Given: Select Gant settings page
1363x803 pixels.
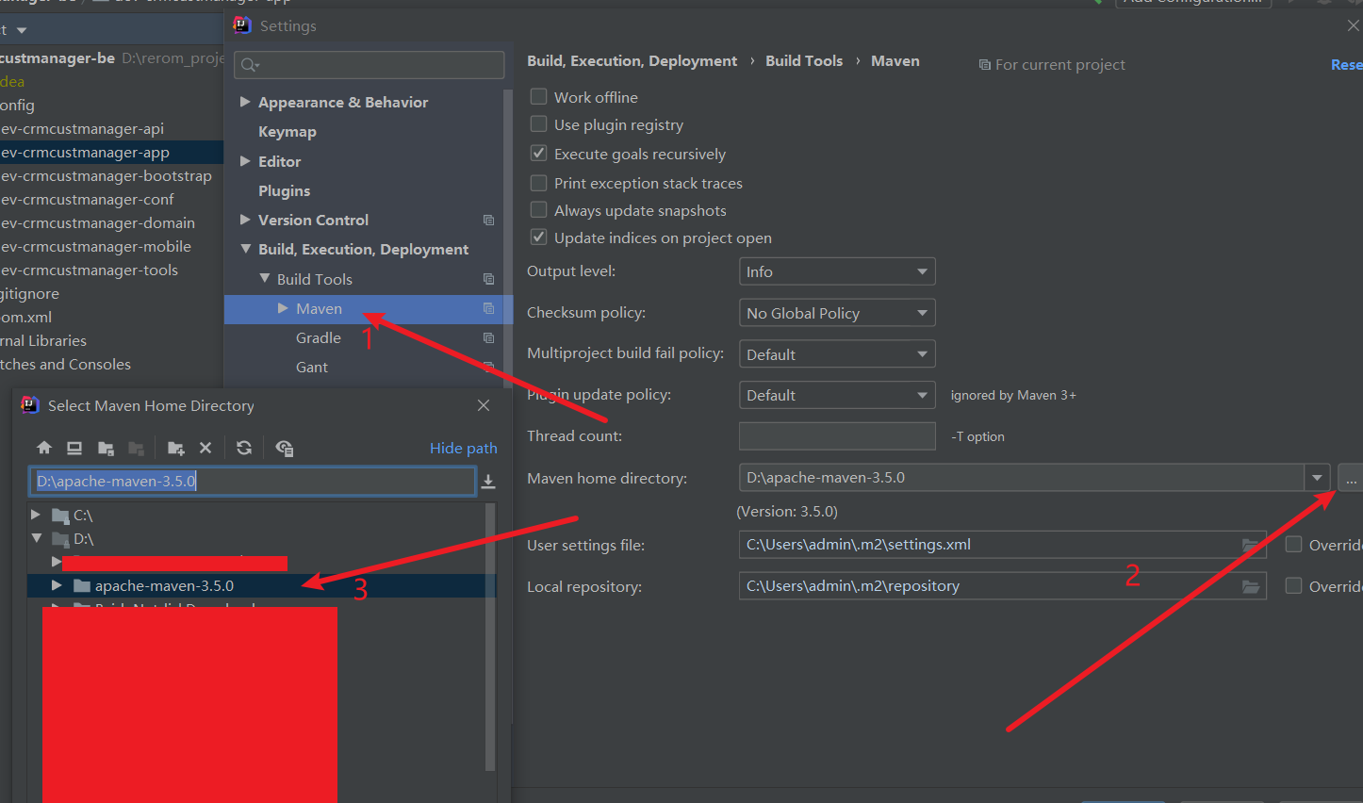Looking at the screenshot, I should (312, 367).
